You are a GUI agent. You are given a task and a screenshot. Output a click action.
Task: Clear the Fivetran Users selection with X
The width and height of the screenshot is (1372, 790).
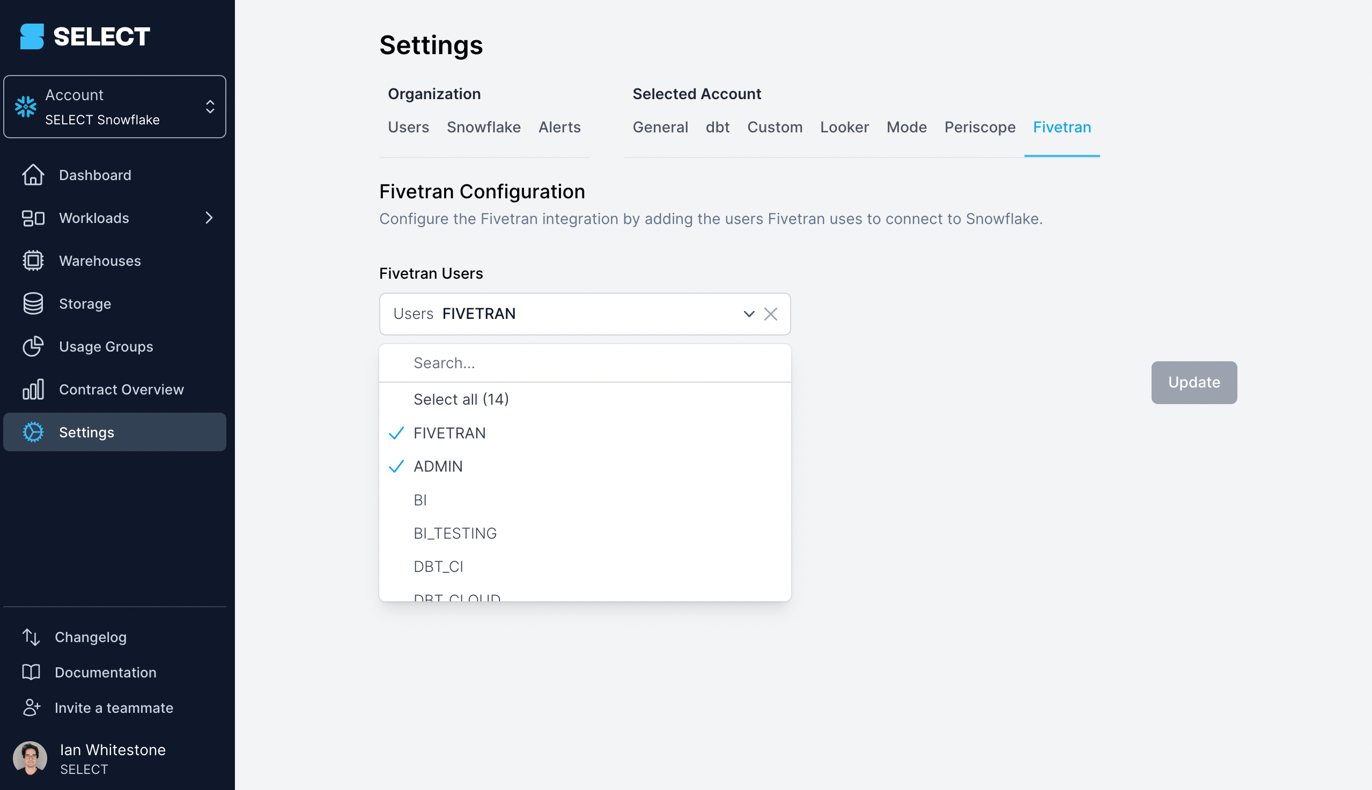pyautogui.click(x=770, y=314)
